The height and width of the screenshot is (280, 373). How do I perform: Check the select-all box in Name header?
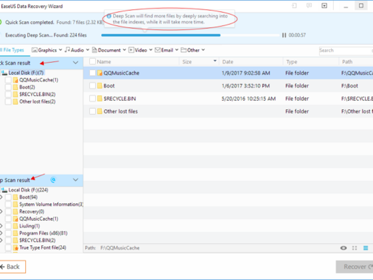93,62
